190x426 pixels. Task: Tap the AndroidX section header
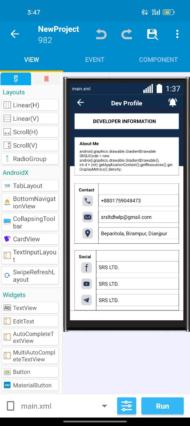pyautogui.click(x=15, y=172)
